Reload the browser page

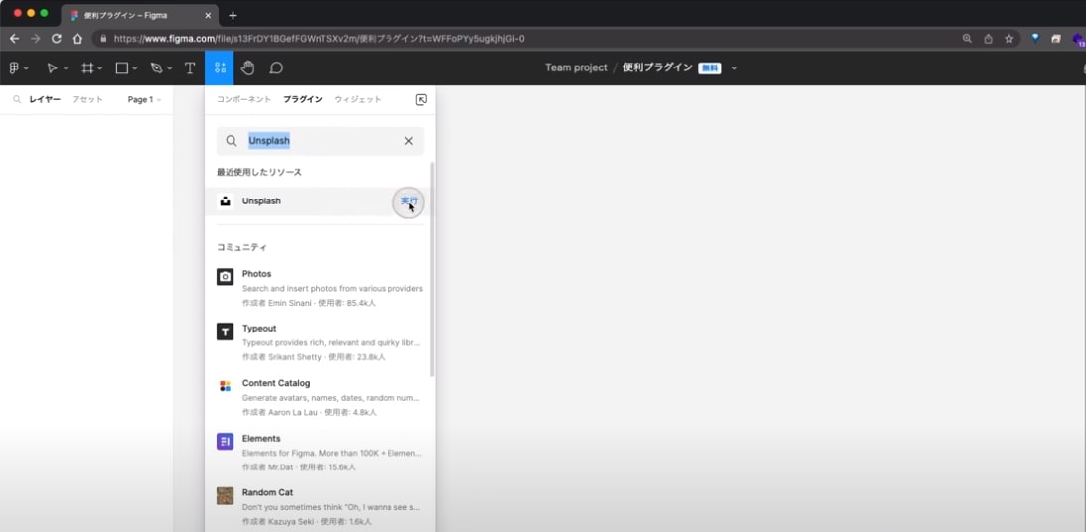pos(57,39)
